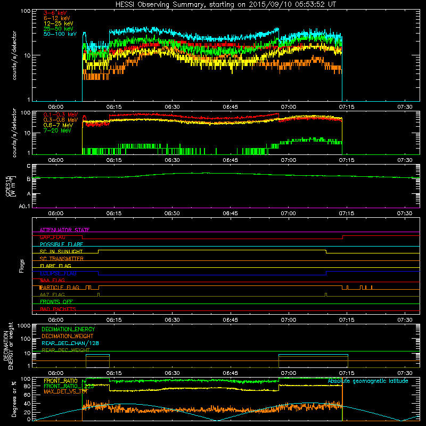This screenshot has width=426, height=426.
Task: Click the GOES15 vertical axis label
Action: (11, 186)
